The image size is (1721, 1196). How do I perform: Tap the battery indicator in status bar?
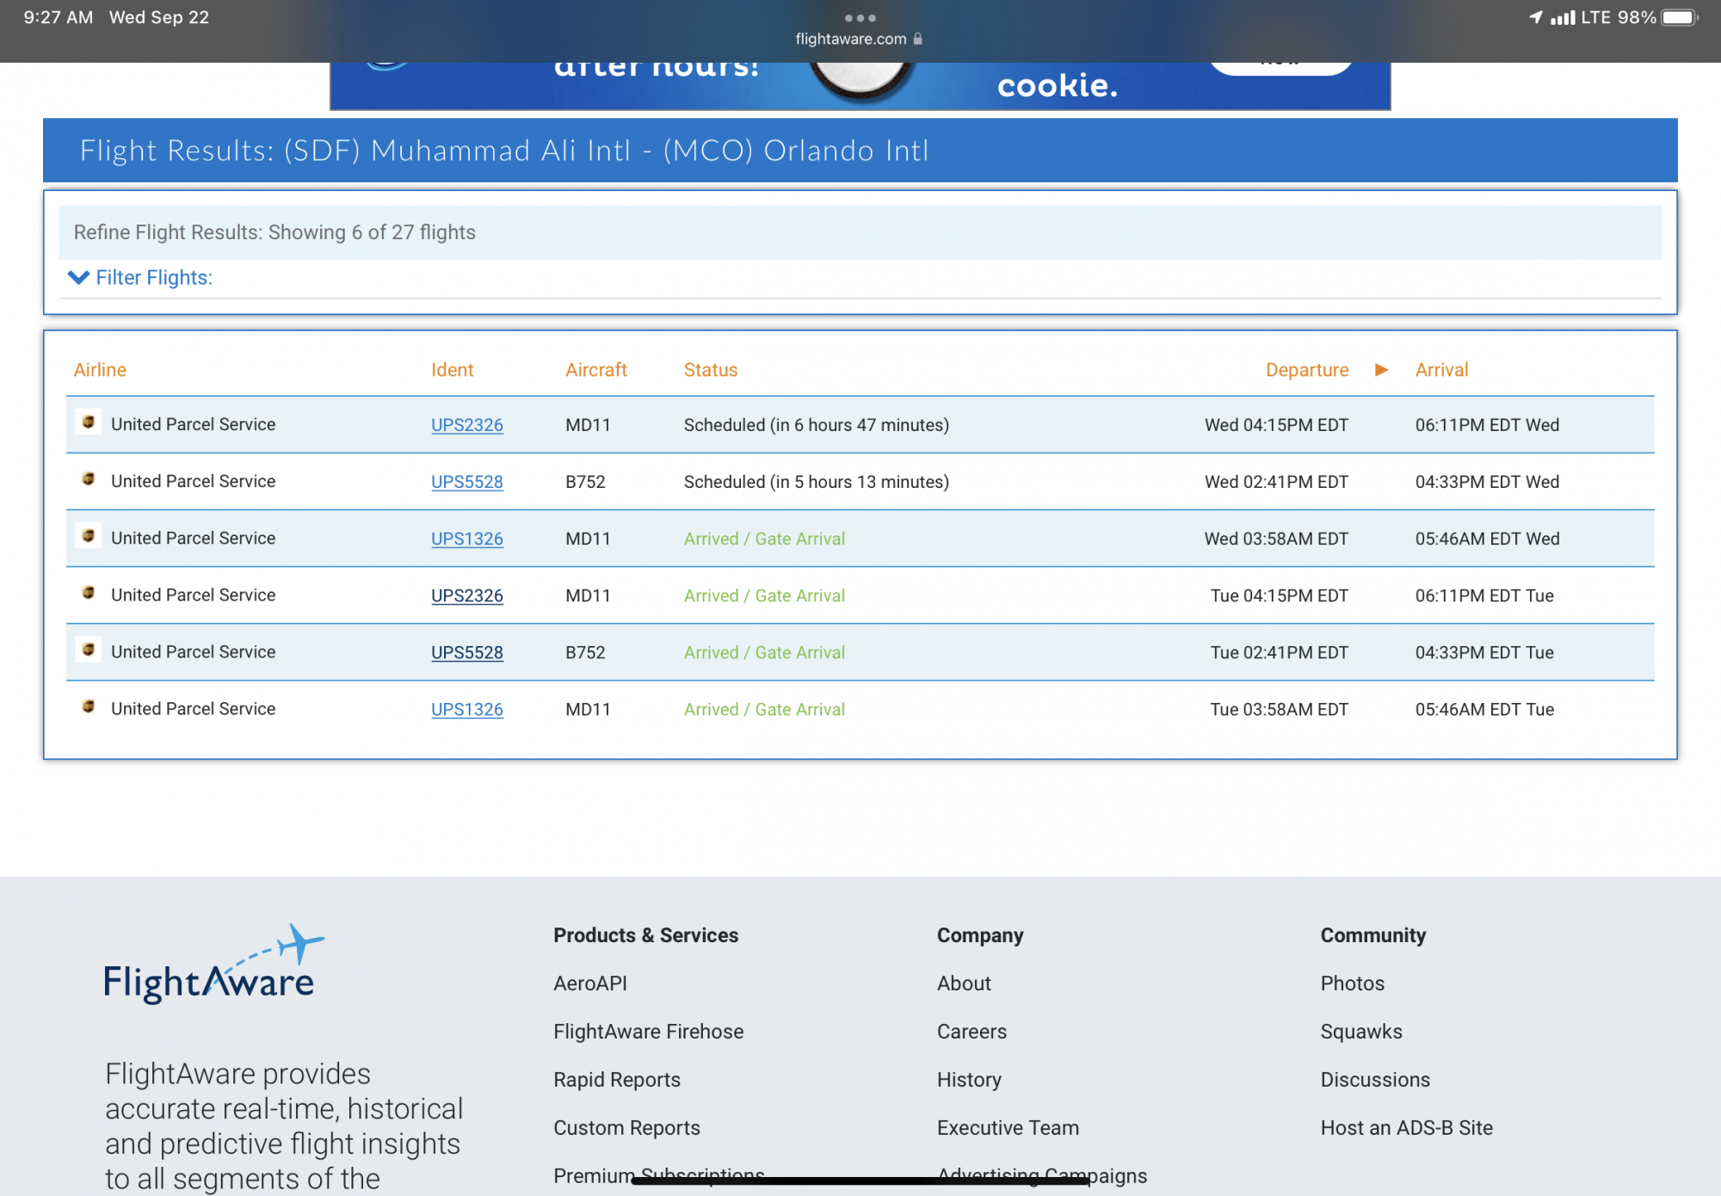click(x=1680, y=17)
